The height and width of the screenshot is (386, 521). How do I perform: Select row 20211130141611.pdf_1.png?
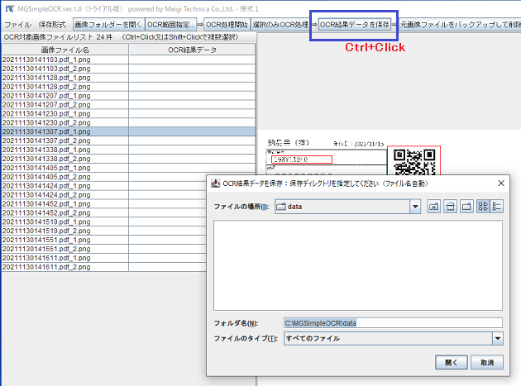click(103, 258)
